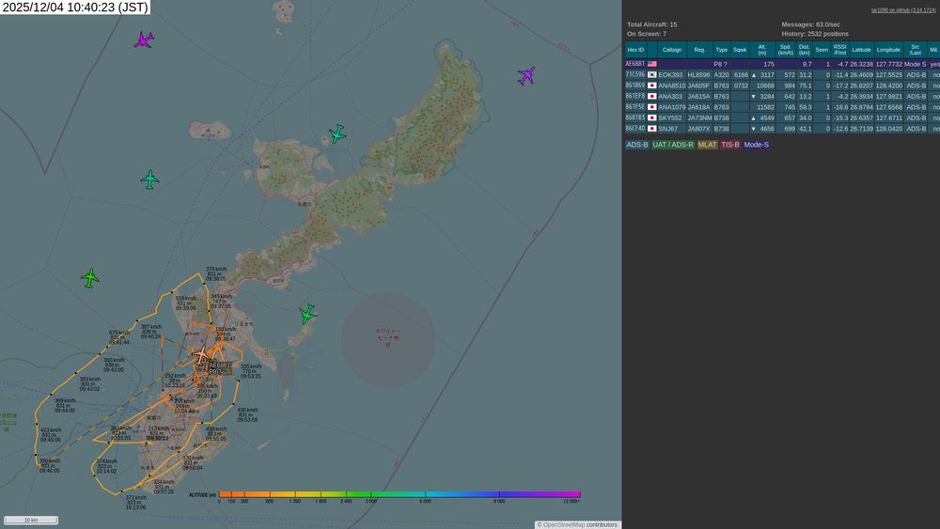
Task: Click the Japan flag in ANA303 row
Action: pos(651,97)
